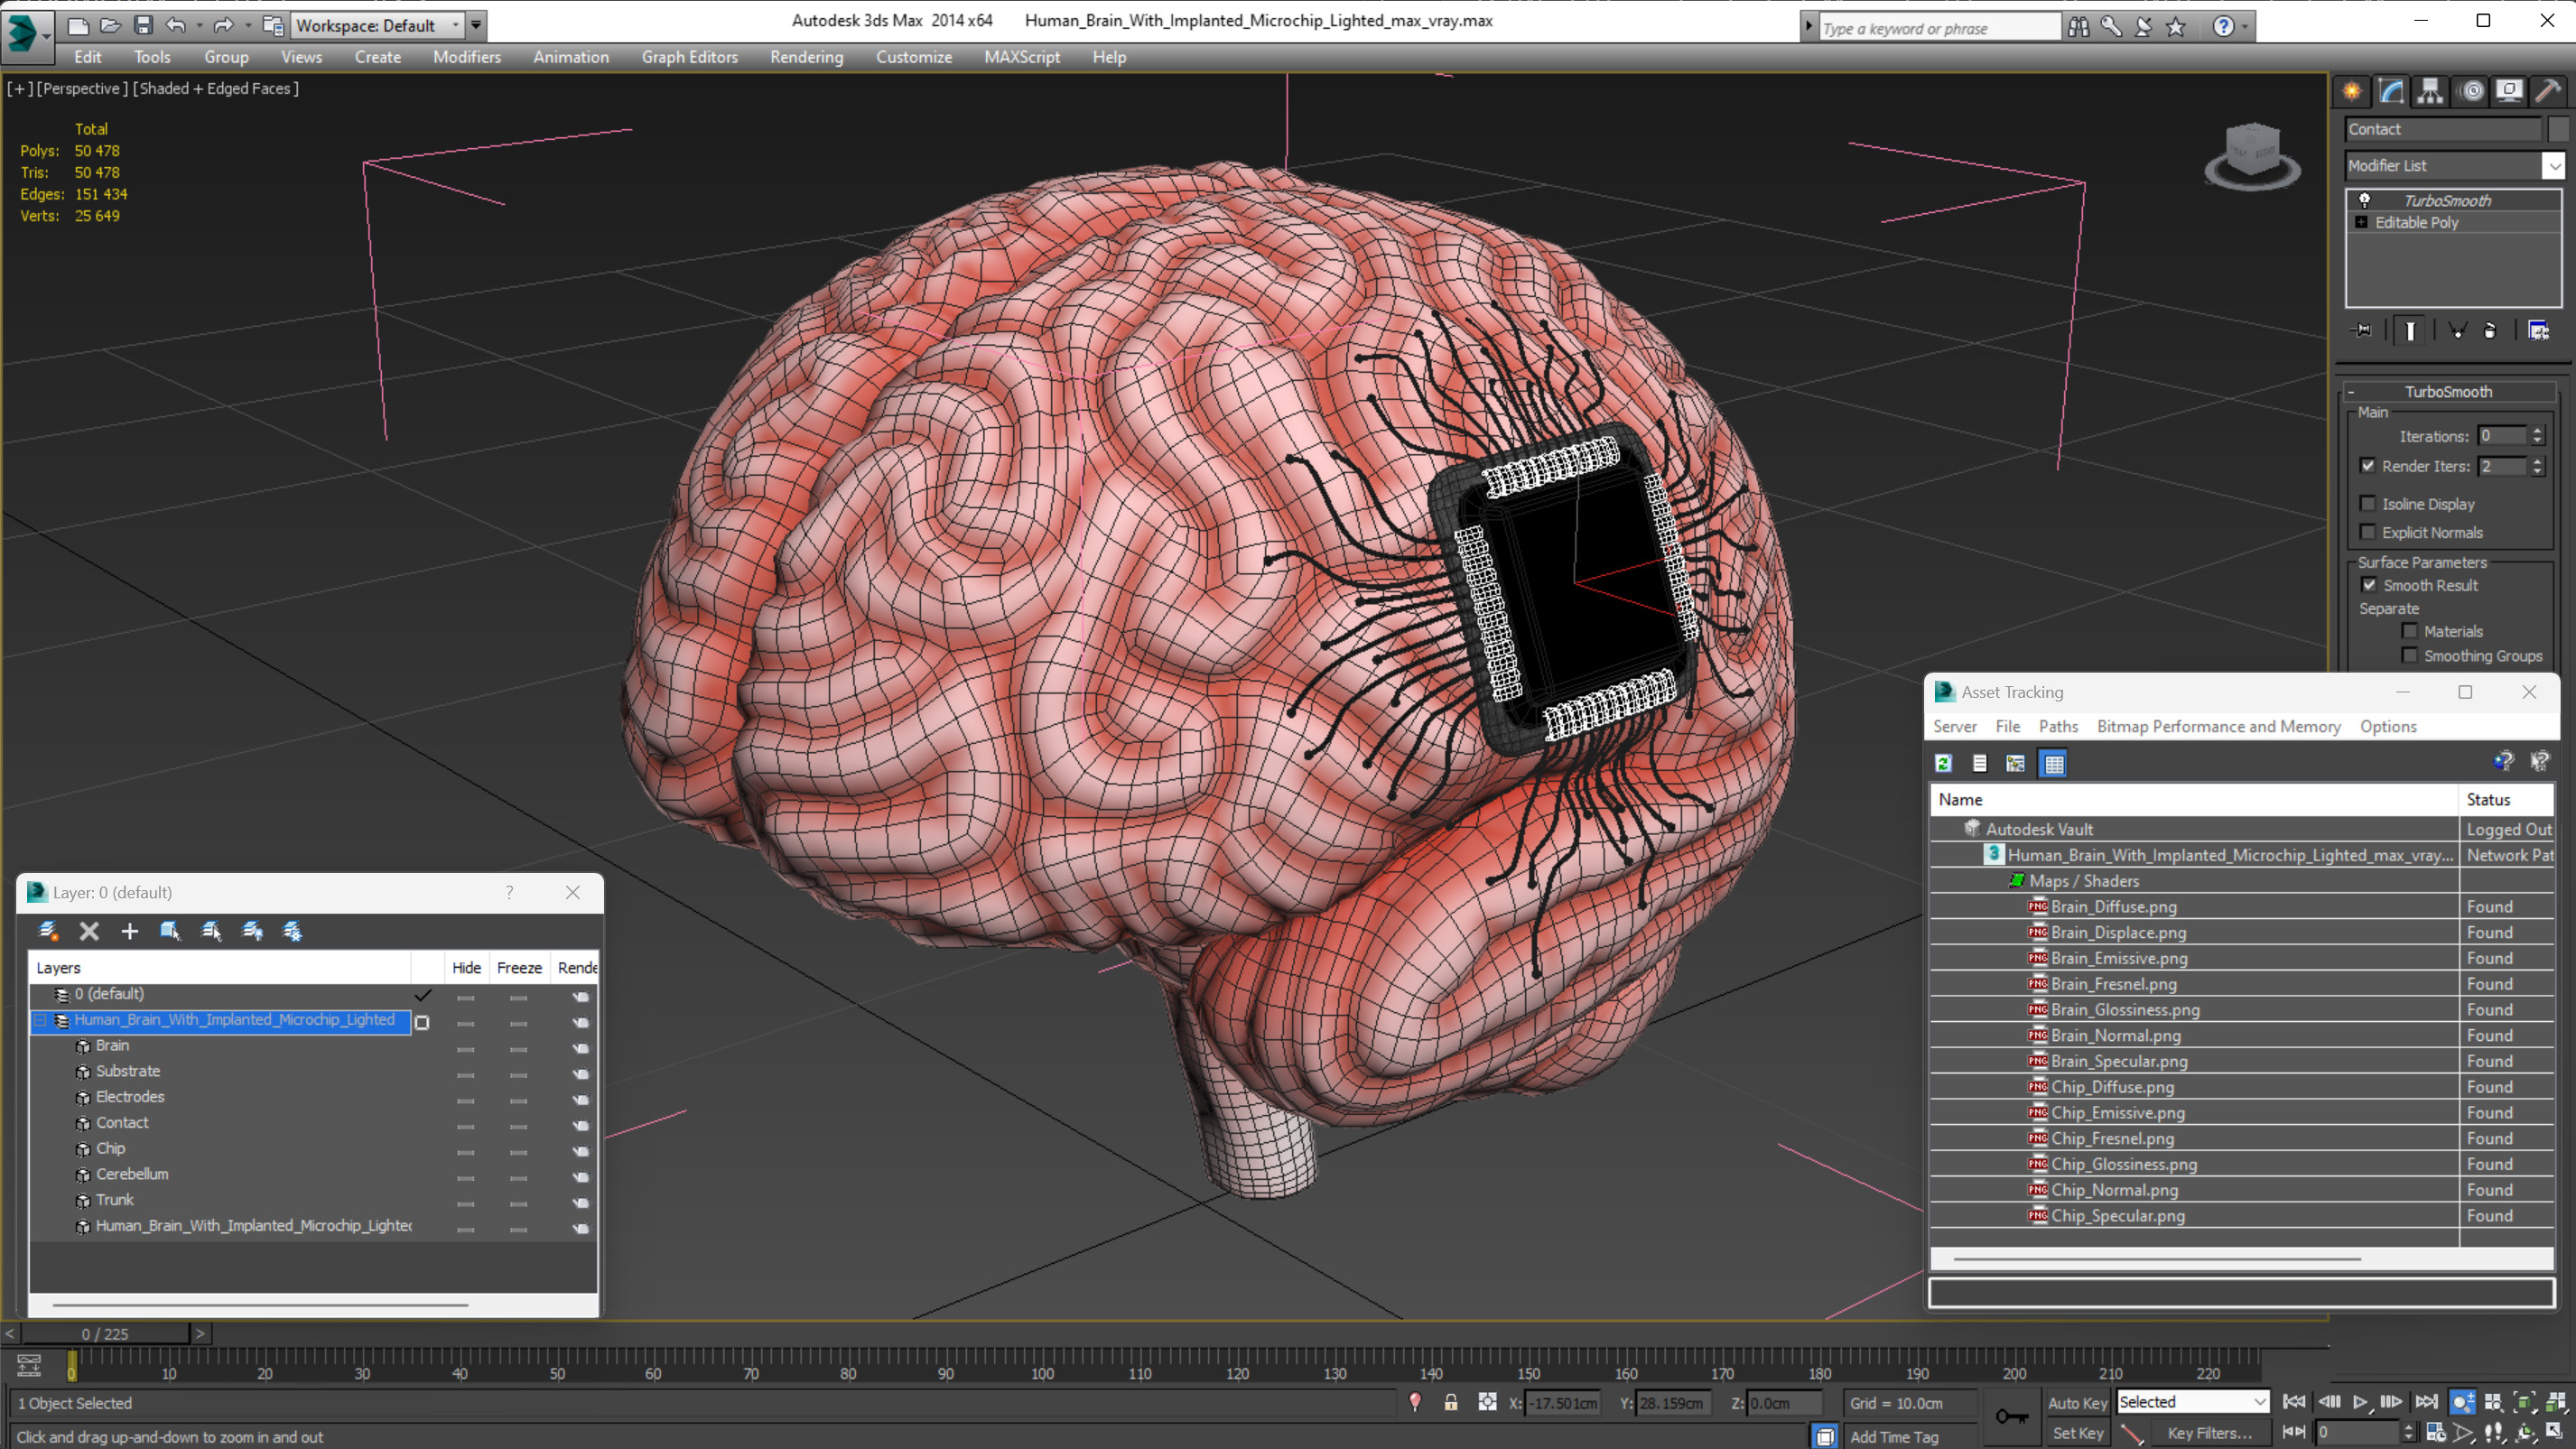Viewport: 2576px width, 1449px height.
Task: Expand the Editable Poly sub-object tree
Action: point(2361,223)
